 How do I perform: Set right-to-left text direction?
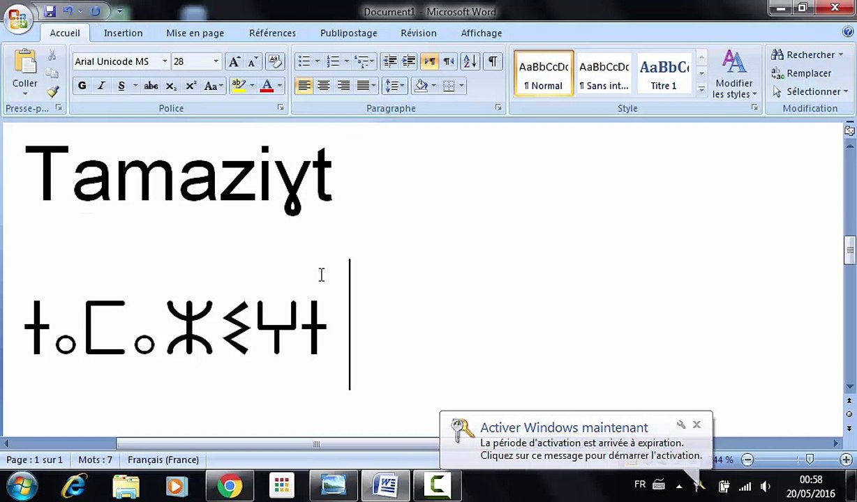tap(449, 61)
